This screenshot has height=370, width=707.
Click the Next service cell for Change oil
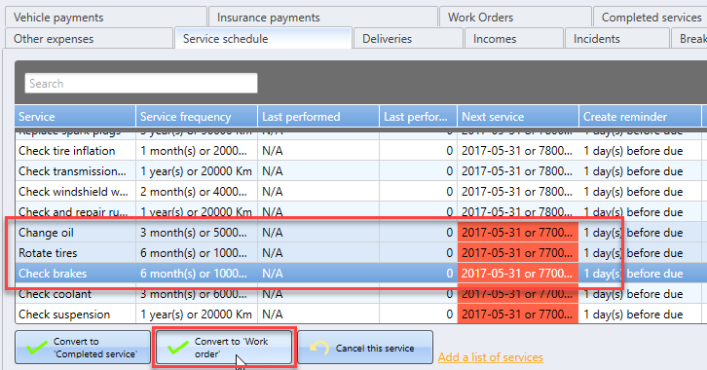518,233
